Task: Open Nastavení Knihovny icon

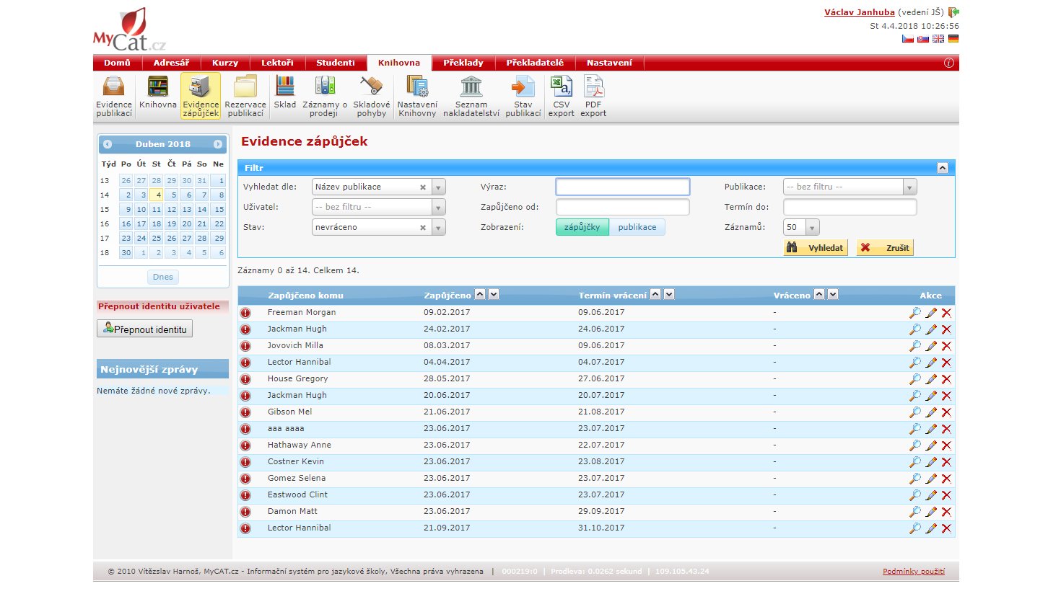Action: pyautogui.click(x=417, y=97)
